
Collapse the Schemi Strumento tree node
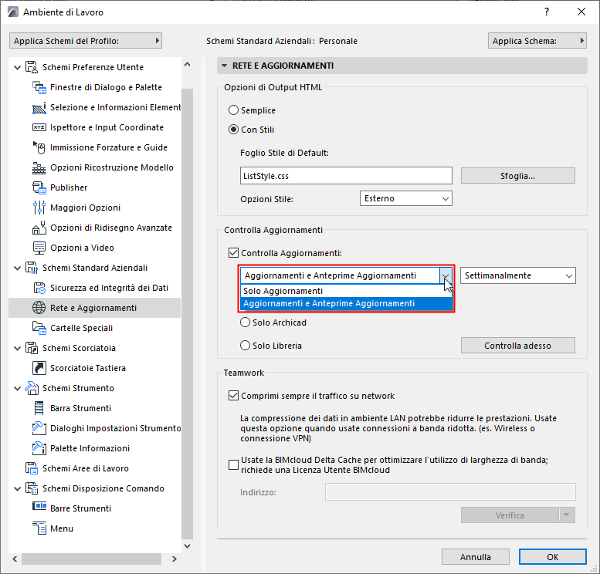click(17, 389)
